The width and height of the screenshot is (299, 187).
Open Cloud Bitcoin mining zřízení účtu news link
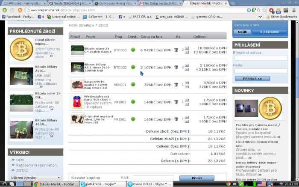coord(257,144)
